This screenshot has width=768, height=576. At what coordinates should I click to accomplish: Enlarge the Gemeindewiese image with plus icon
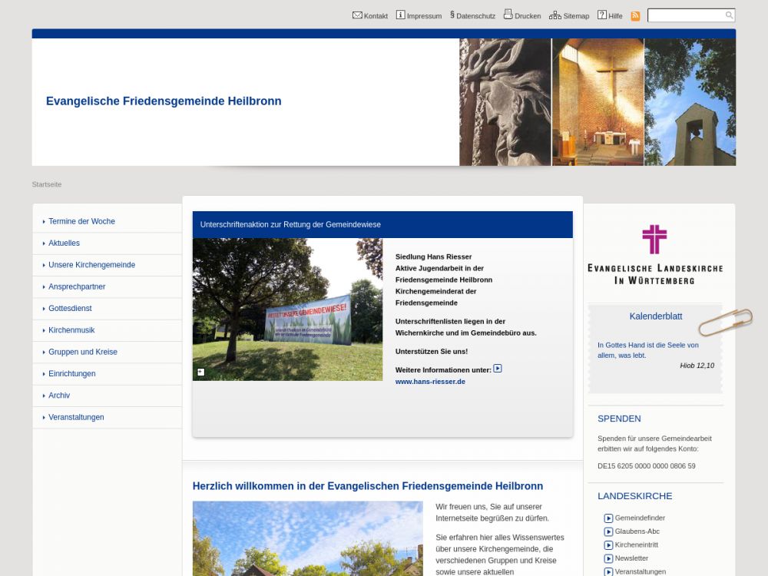coord(200,372)
